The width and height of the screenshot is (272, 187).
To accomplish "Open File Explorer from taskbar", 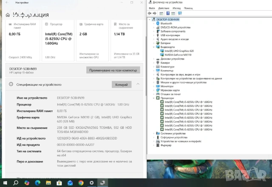I will click(48, 183).
